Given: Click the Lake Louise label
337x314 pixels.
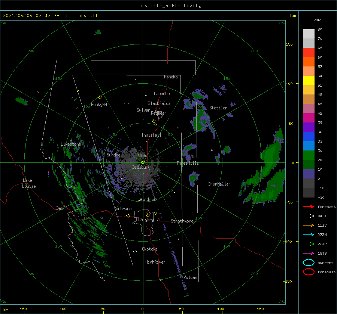Looking at the screenshot, I should click(x=29, y=183).
